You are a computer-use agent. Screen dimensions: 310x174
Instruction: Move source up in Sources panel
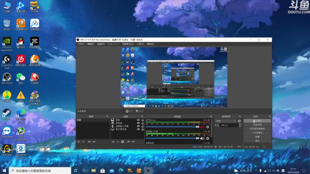(128, 142)
